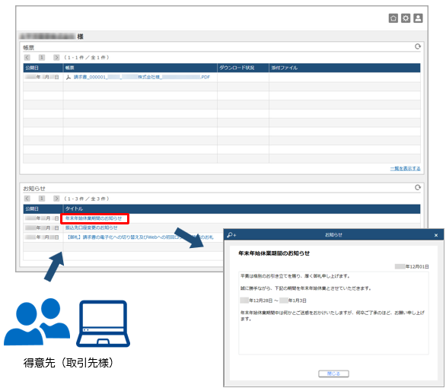Image resolution: width=446 pixels, height=388 pixels.
Task: Go to previous page in 帳票 pager
Action: pyautogui.click(x=27, y=57)
